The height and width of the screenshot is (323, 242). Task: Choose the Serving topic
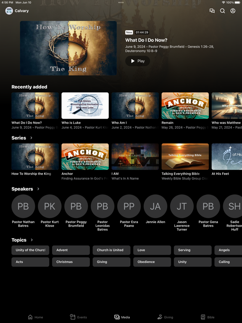(192, 250)
